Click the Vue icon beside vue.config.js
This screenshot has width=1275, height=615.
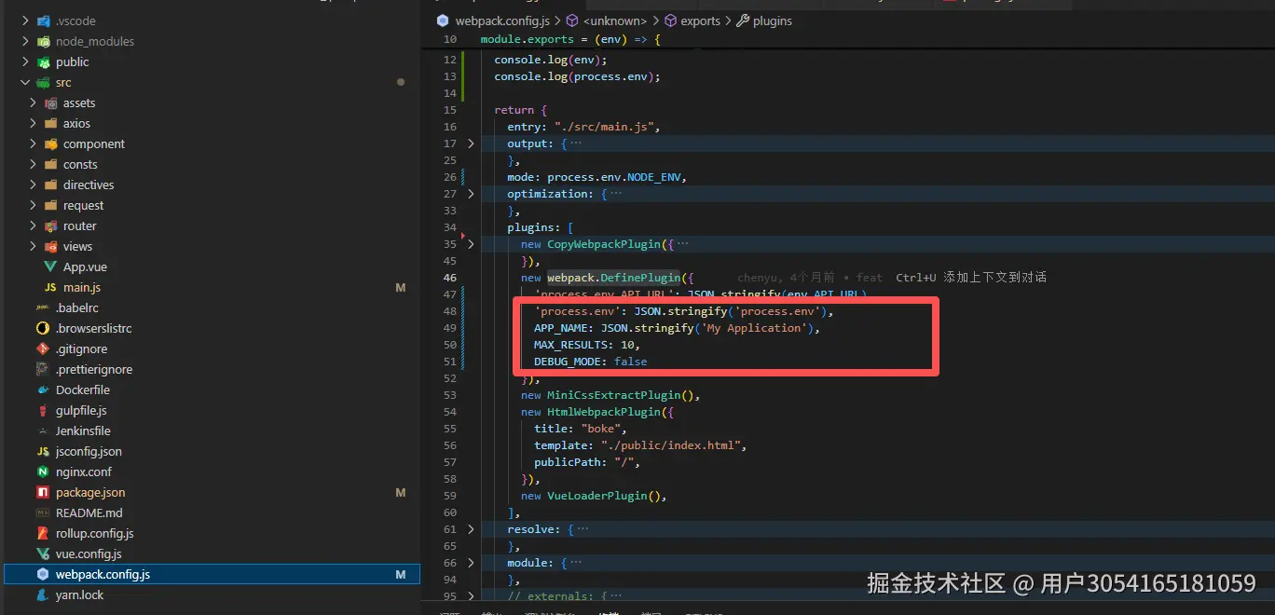tap(43, 553)
